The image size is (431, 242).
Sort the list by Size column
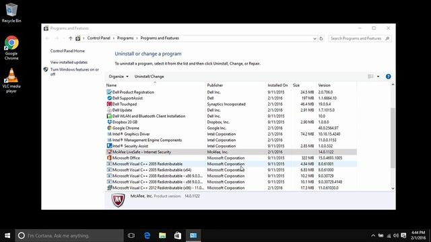point(303,85)
